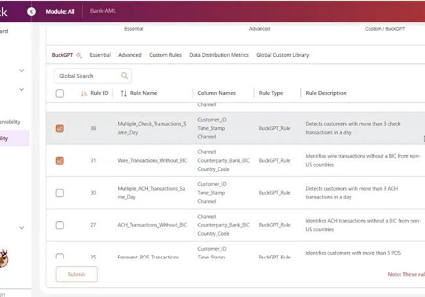Click description 'ACH transactions without a BIC'
This screenshot has height=297, width=425.
(363, 225)
